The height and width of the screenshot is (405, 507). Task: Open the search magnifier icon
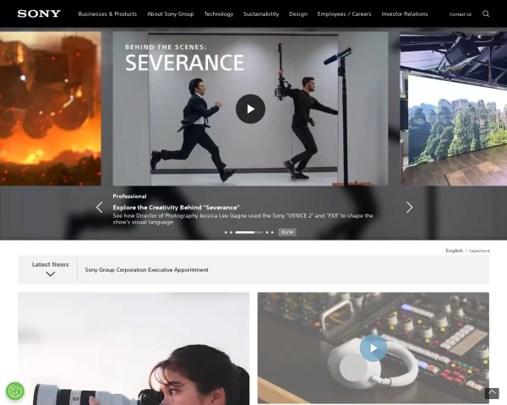pos(486,13)
